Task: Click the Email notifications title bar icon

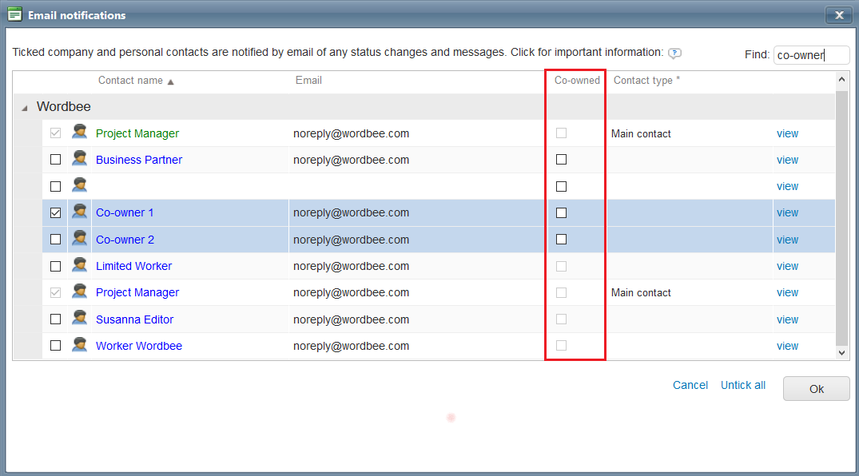Action: (14, 14)
